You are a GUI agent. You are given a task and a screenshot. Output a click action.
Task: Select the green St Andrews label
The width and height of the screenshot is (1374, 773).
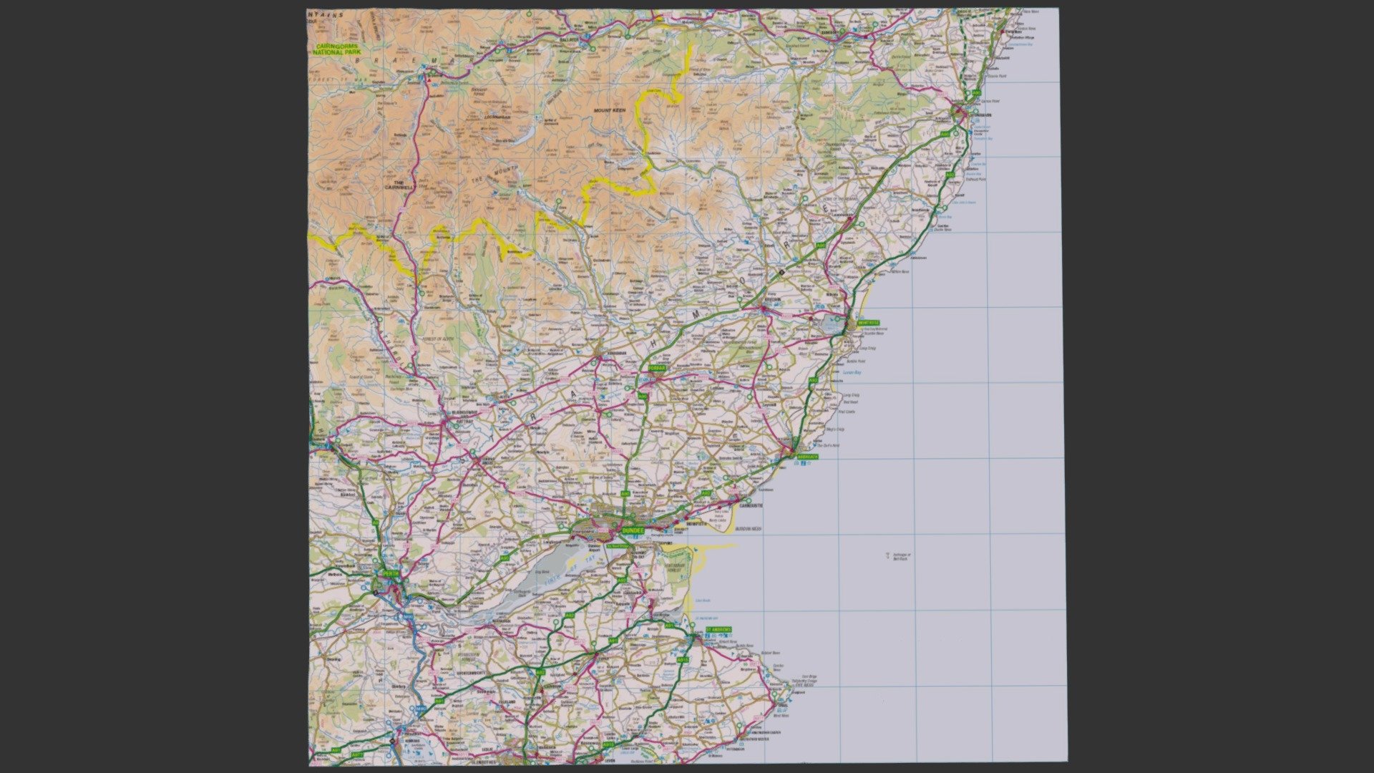pyautogui.click(x=718, y=630)
